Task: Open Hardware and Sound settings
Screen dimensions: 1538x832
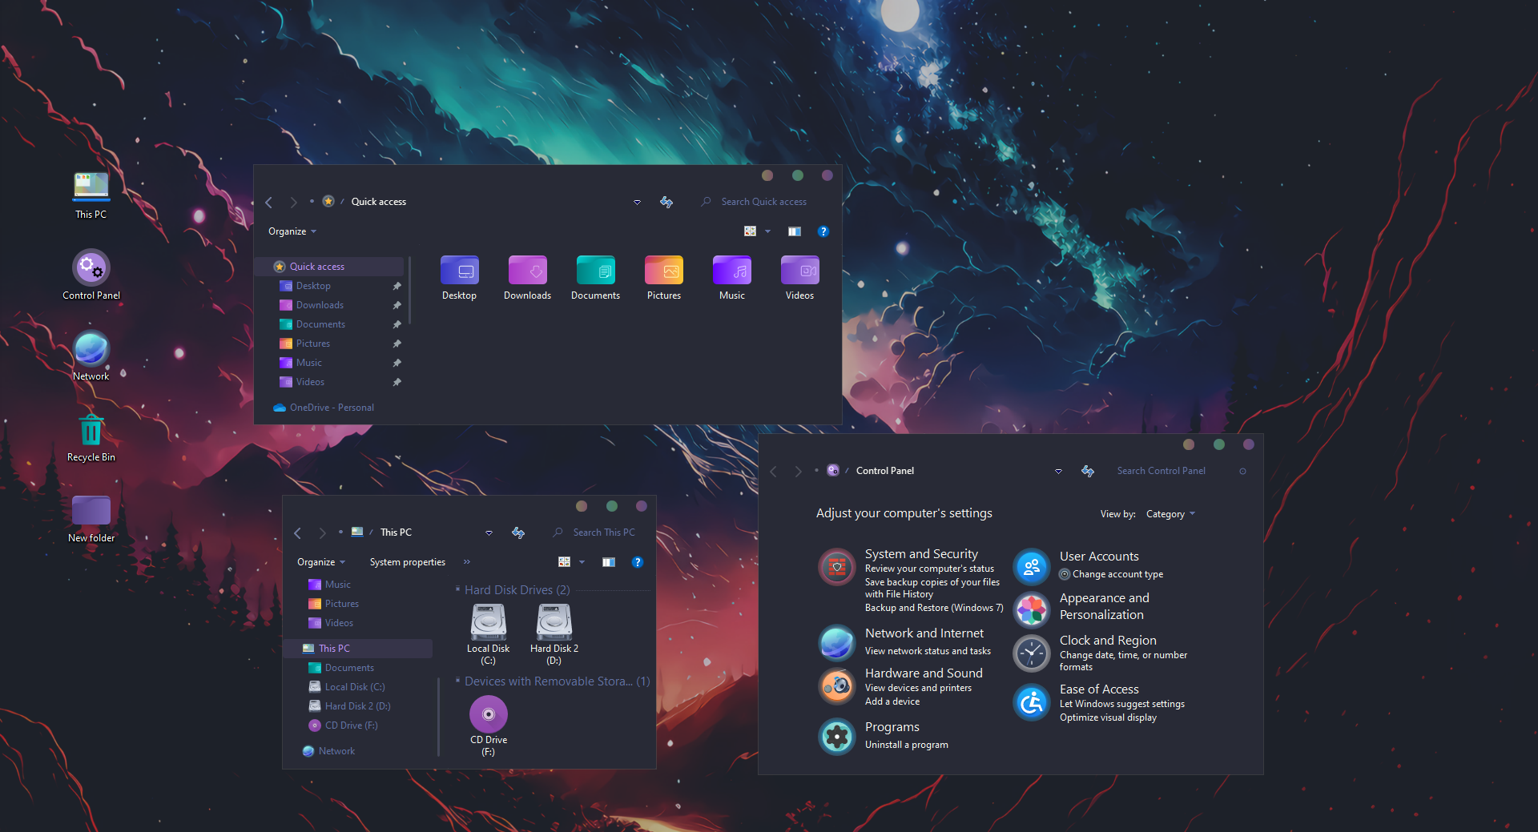Action: tap(923, 673)
